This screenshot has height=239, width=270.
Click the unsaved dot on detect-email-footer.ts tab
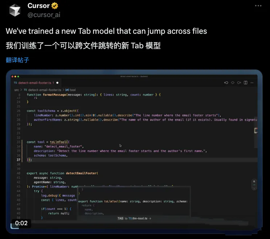pos(57,83)
